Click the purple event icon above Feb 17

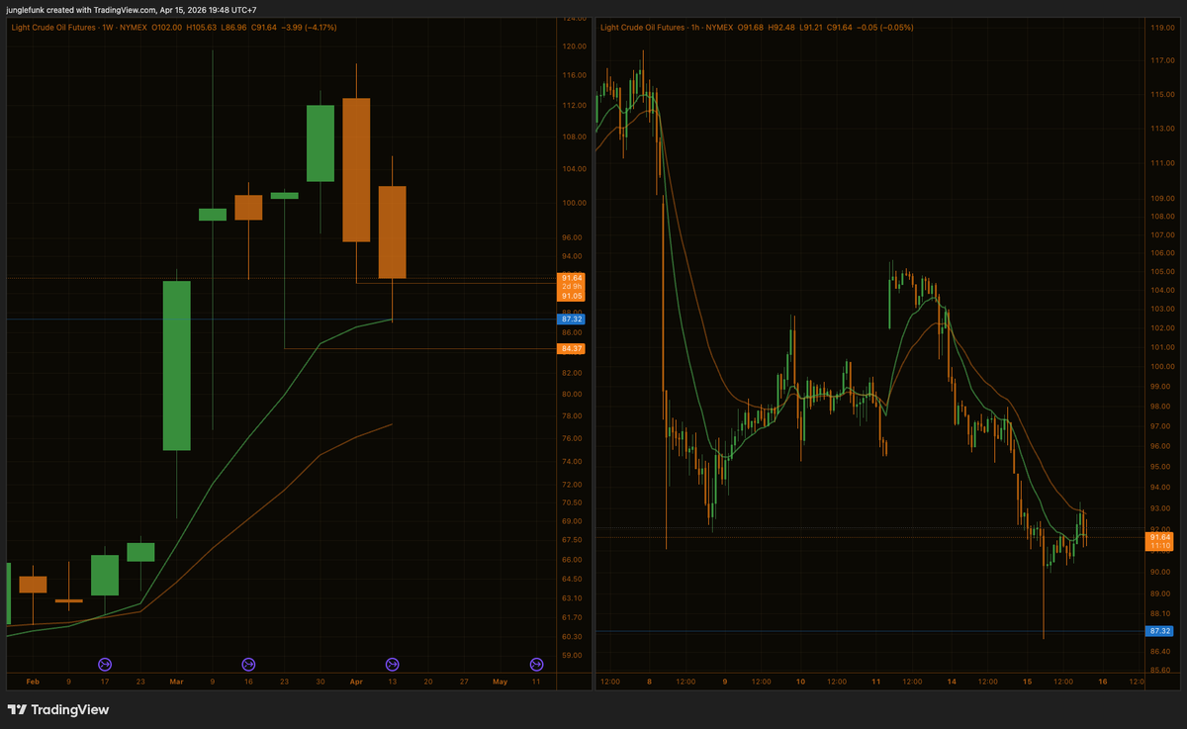[x=105, y=664]
